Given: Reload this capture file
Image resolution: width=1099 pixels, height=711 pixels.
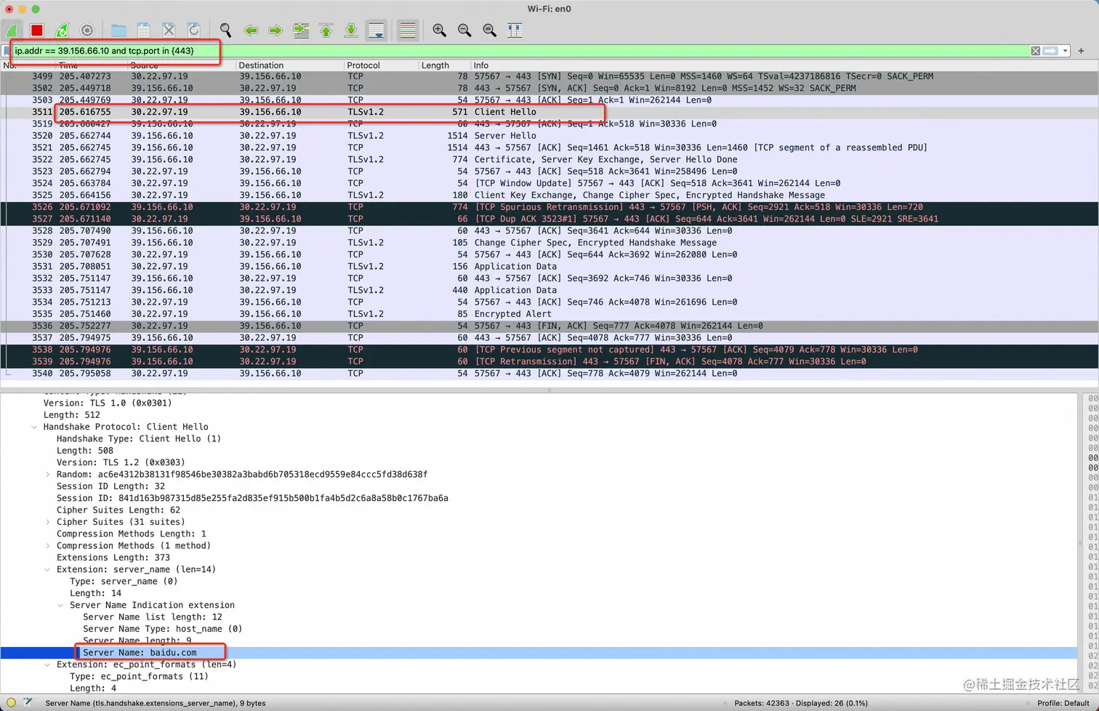Looking at the screenshot, I should coord(194,31).
